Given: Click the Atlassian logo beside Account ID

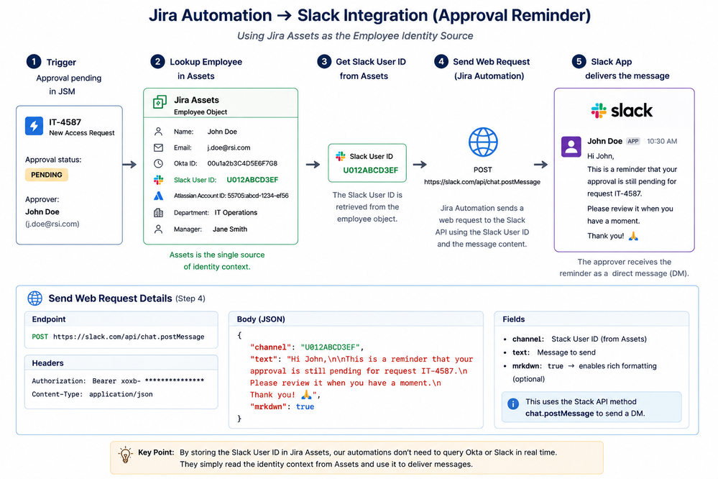Looking at the screenshot, I should pyautogui.click(x=158, y=196).
